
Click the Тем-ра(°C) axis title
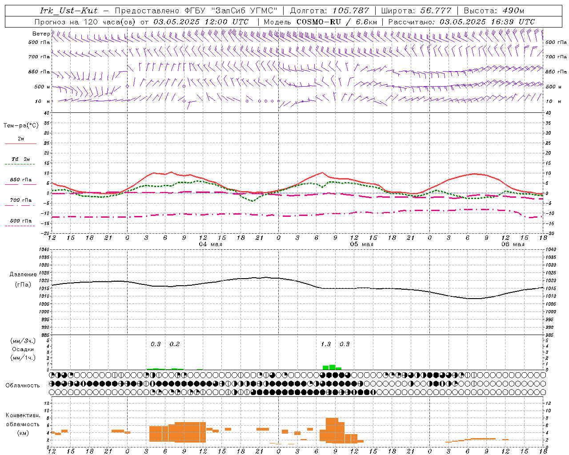pos(21,126)
